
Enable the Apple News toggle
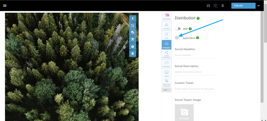(x=178, y=38)
